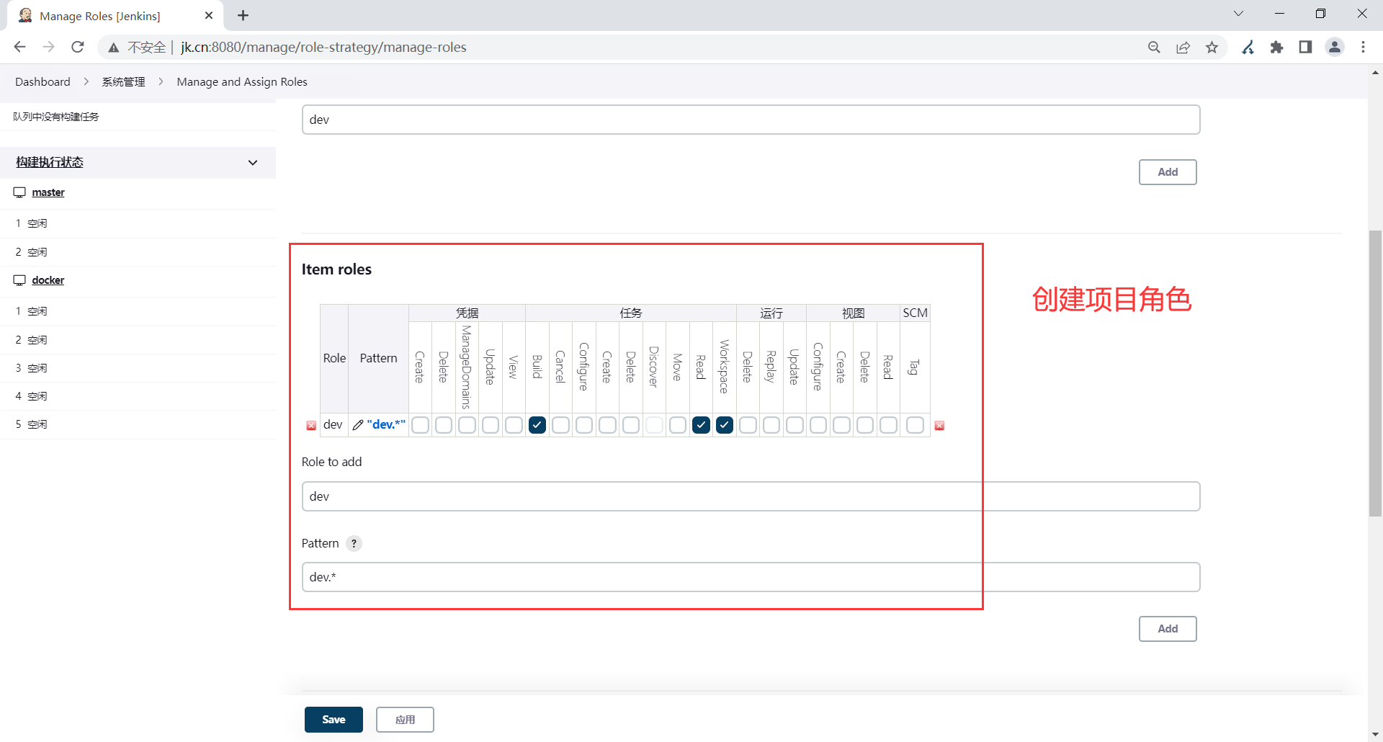Close the Manage Roles tab

pyautogui.click(x=209, y=15)
